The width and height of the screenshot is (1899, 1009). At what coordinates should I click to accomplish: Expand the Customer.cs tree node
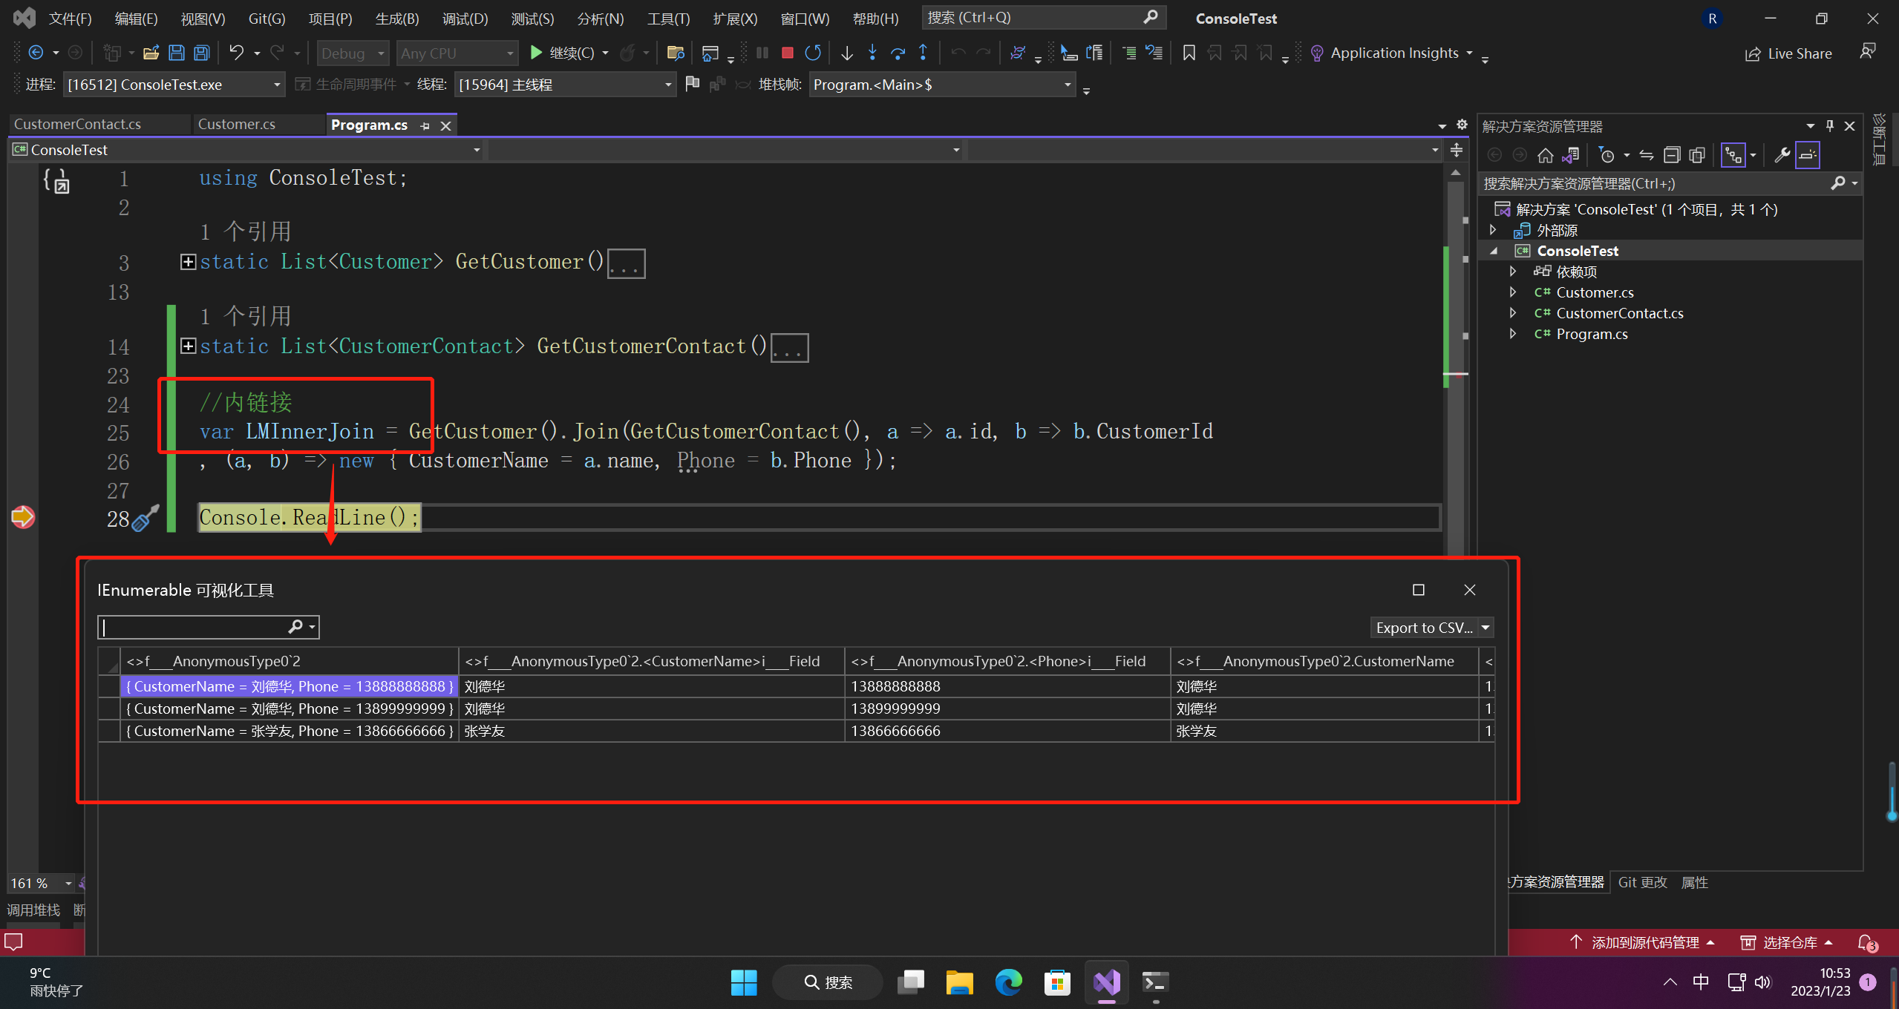click(x=1512, y=292)
